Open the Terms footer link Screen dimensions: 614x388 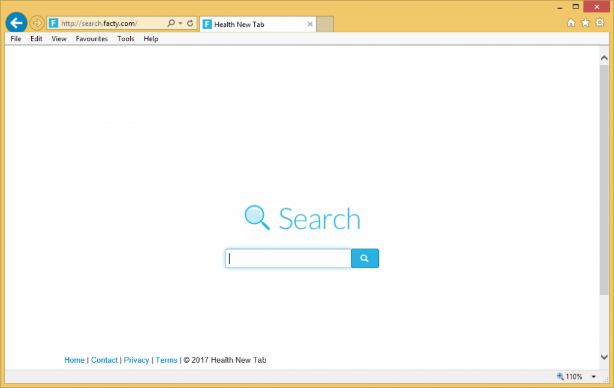(167, 360)
